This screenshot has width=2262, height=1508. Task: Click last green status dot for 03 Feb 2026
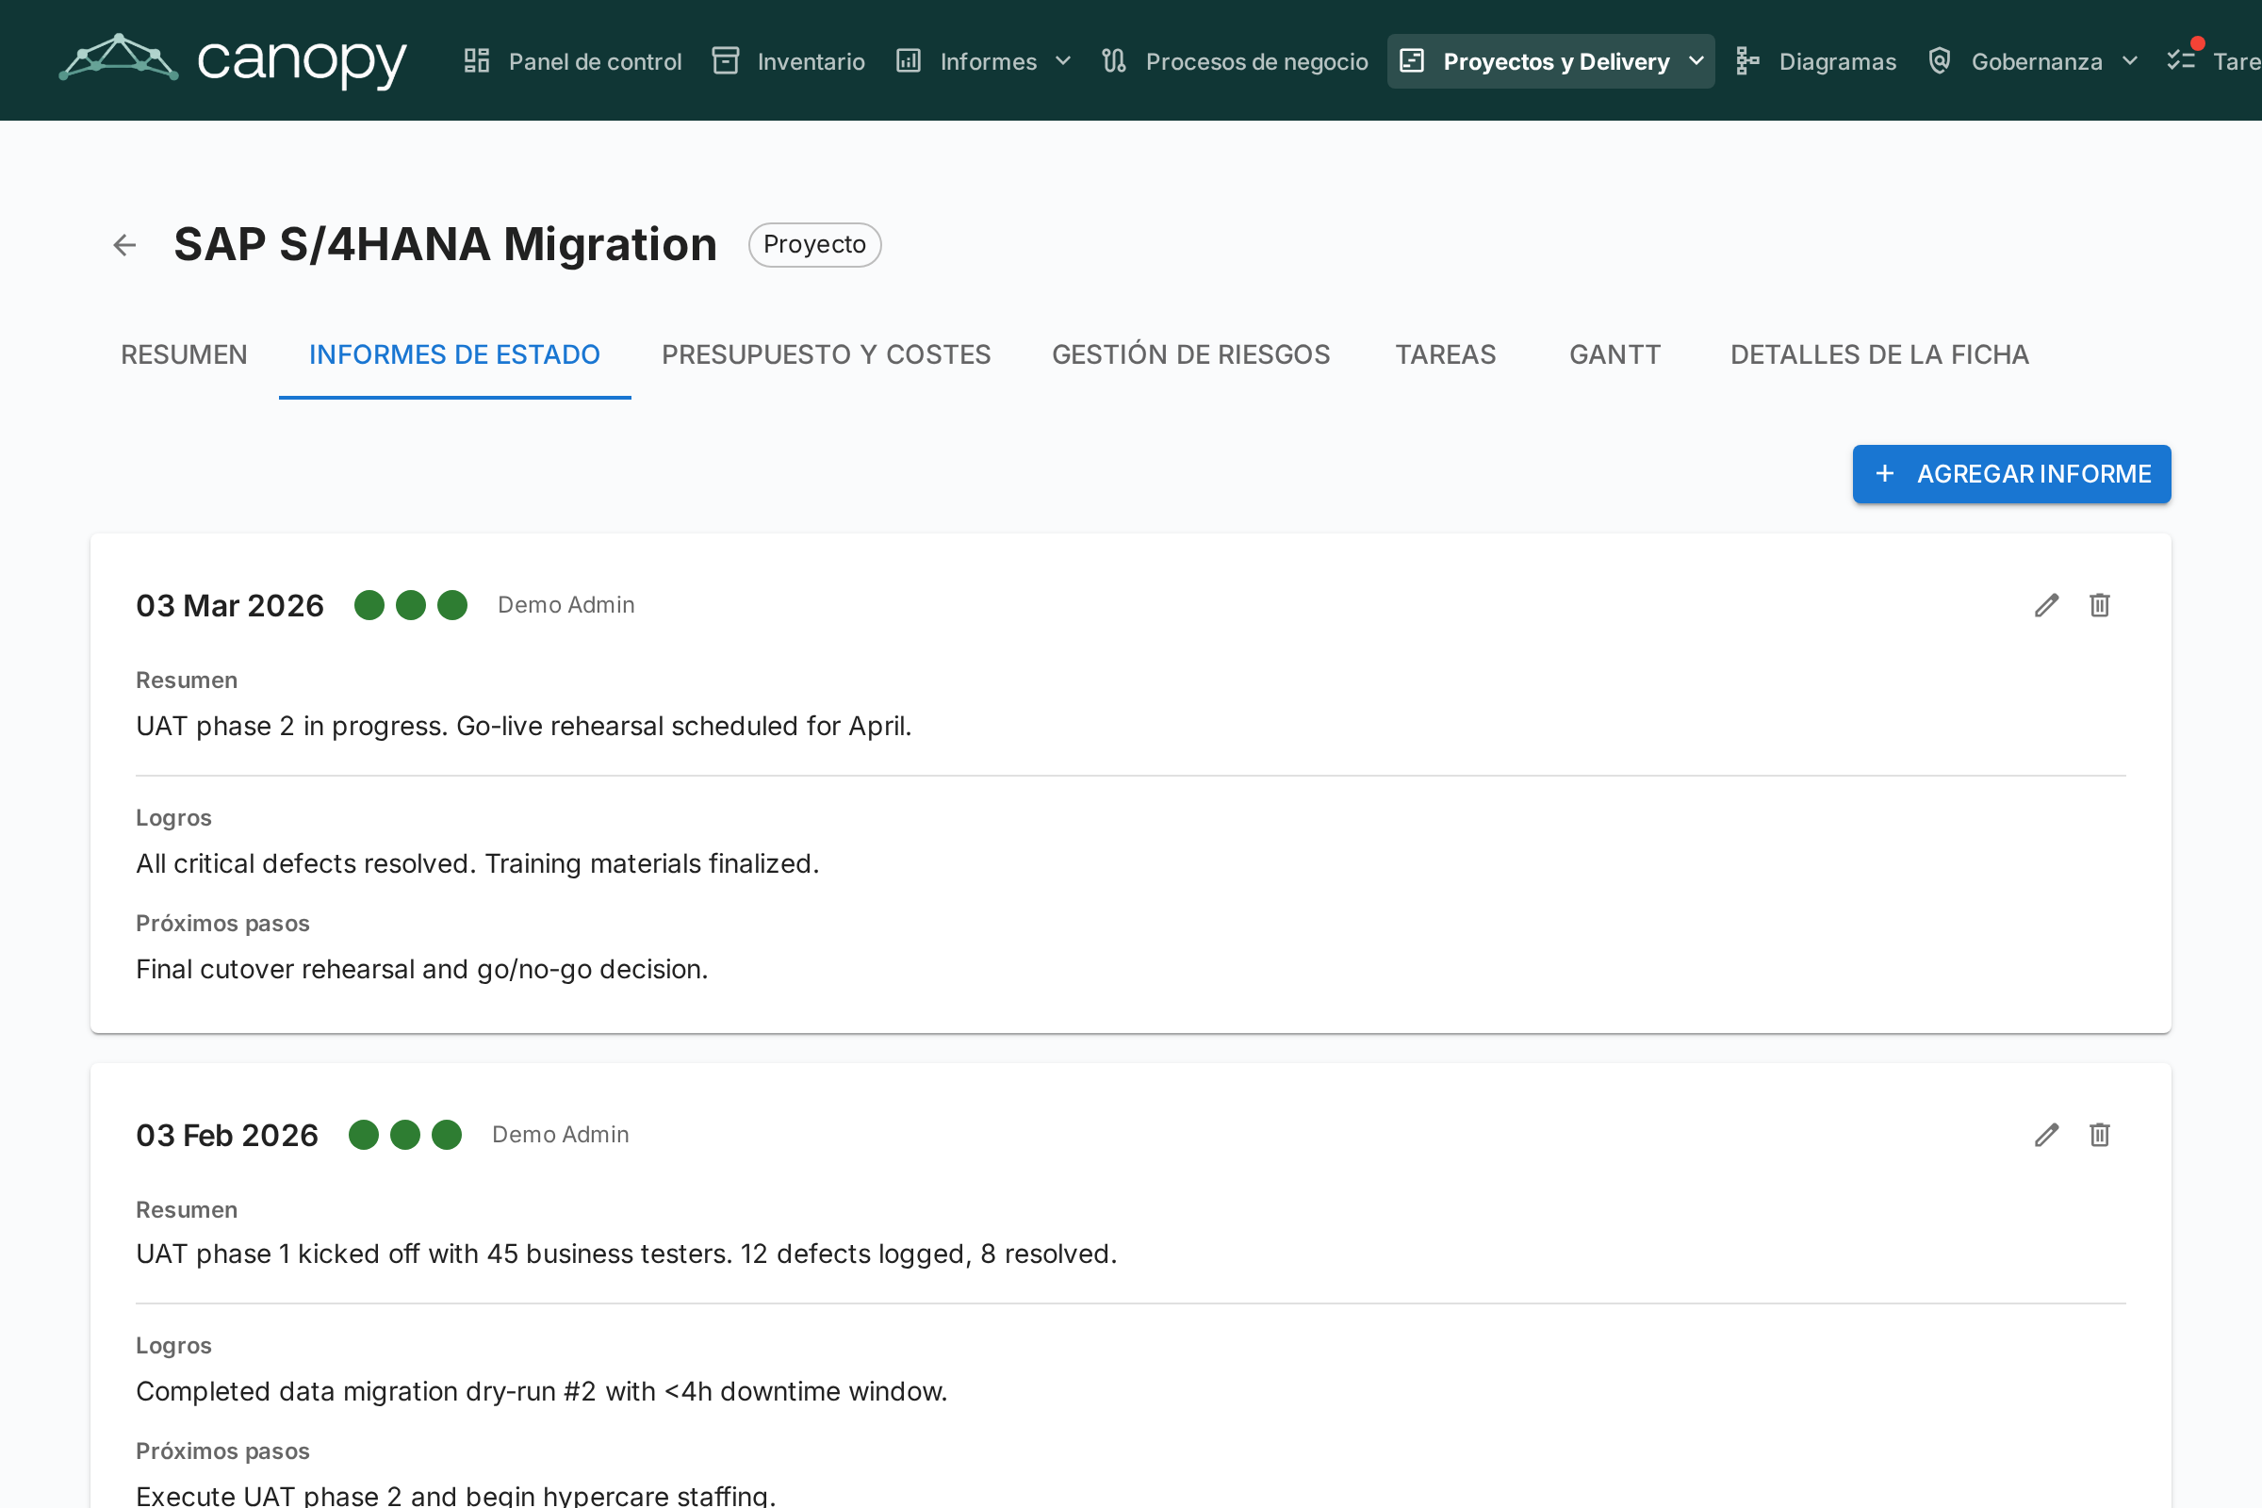click(x=446, y=1135)
